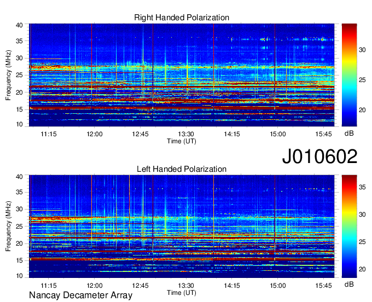Click the 30 dB value on Right Handed color bar
The height and width of the screenshot is (302, 372).
click(362, 50)
